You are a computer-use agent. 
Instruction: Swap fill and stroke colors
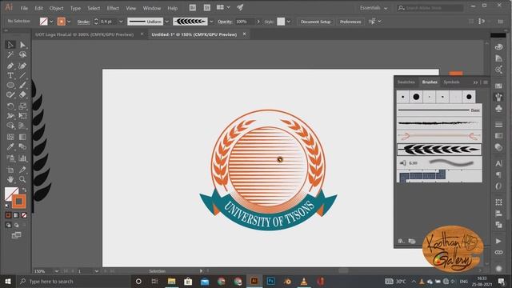tap(25, 190)
